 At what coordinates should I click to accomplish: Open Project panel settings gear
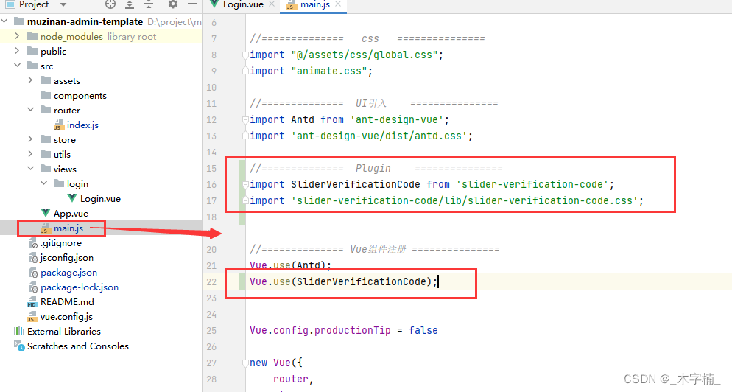pyautogui.click(x=173, y=4)
